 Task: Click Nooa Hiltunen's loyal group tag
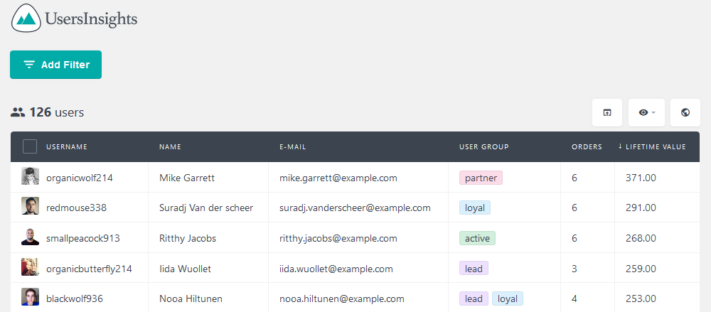coord(508,298)
